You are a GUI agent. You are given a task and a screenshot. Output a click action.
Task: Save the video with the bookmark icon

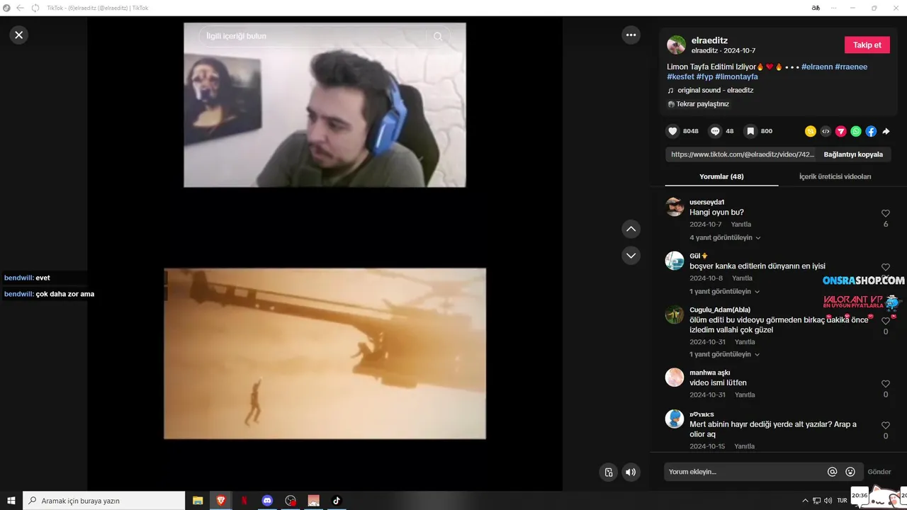pos(750,131)
